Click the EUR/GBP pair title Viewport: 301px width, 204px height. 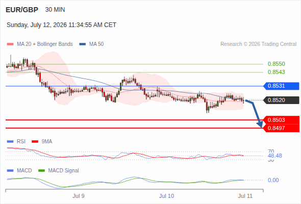[x=22, y=10]
